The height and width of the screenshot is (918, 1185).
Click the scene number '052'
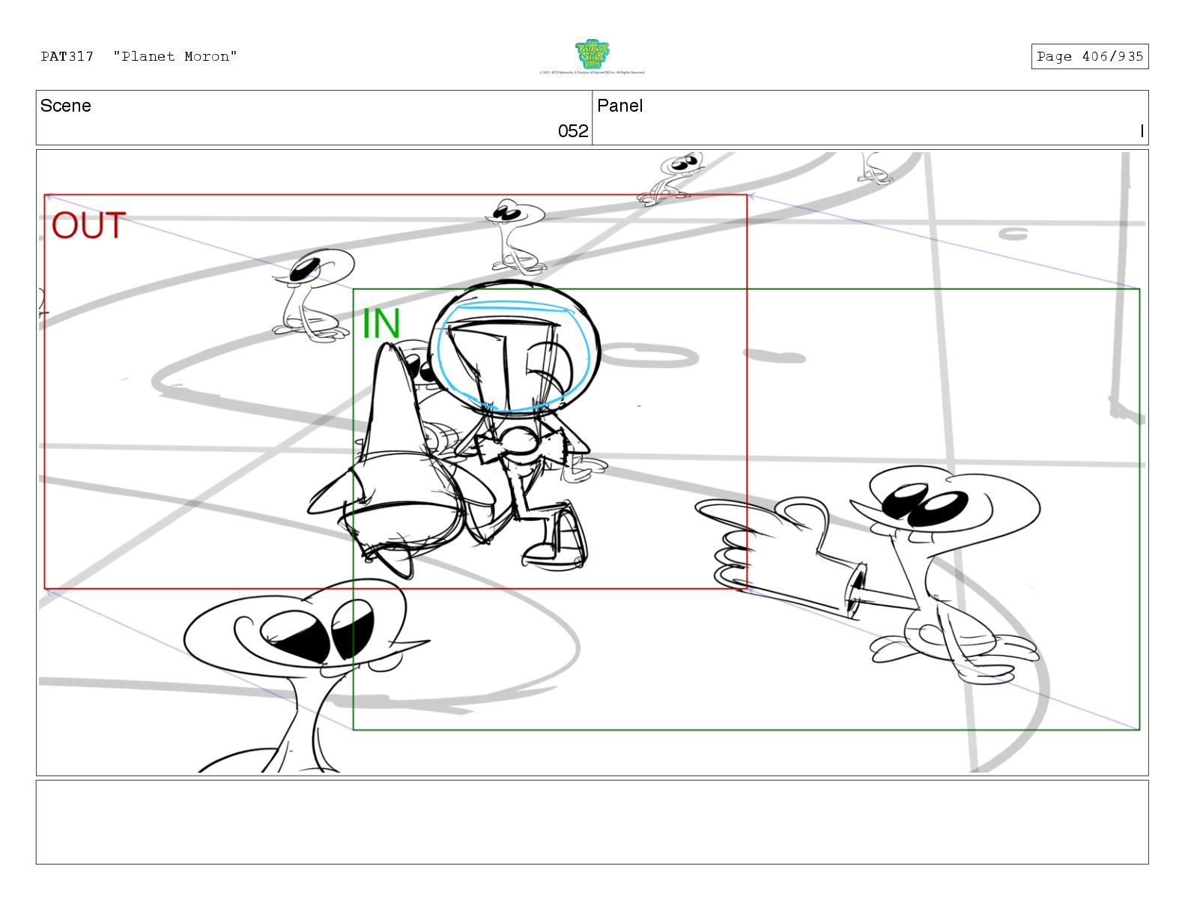[x=573, y=131]
